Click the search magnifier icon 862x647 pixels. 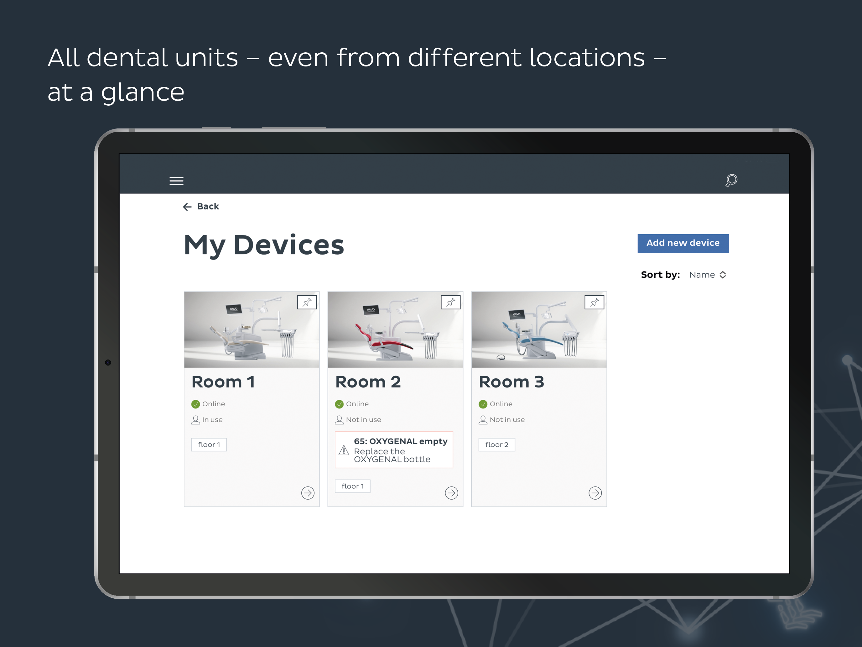point(731,180)
